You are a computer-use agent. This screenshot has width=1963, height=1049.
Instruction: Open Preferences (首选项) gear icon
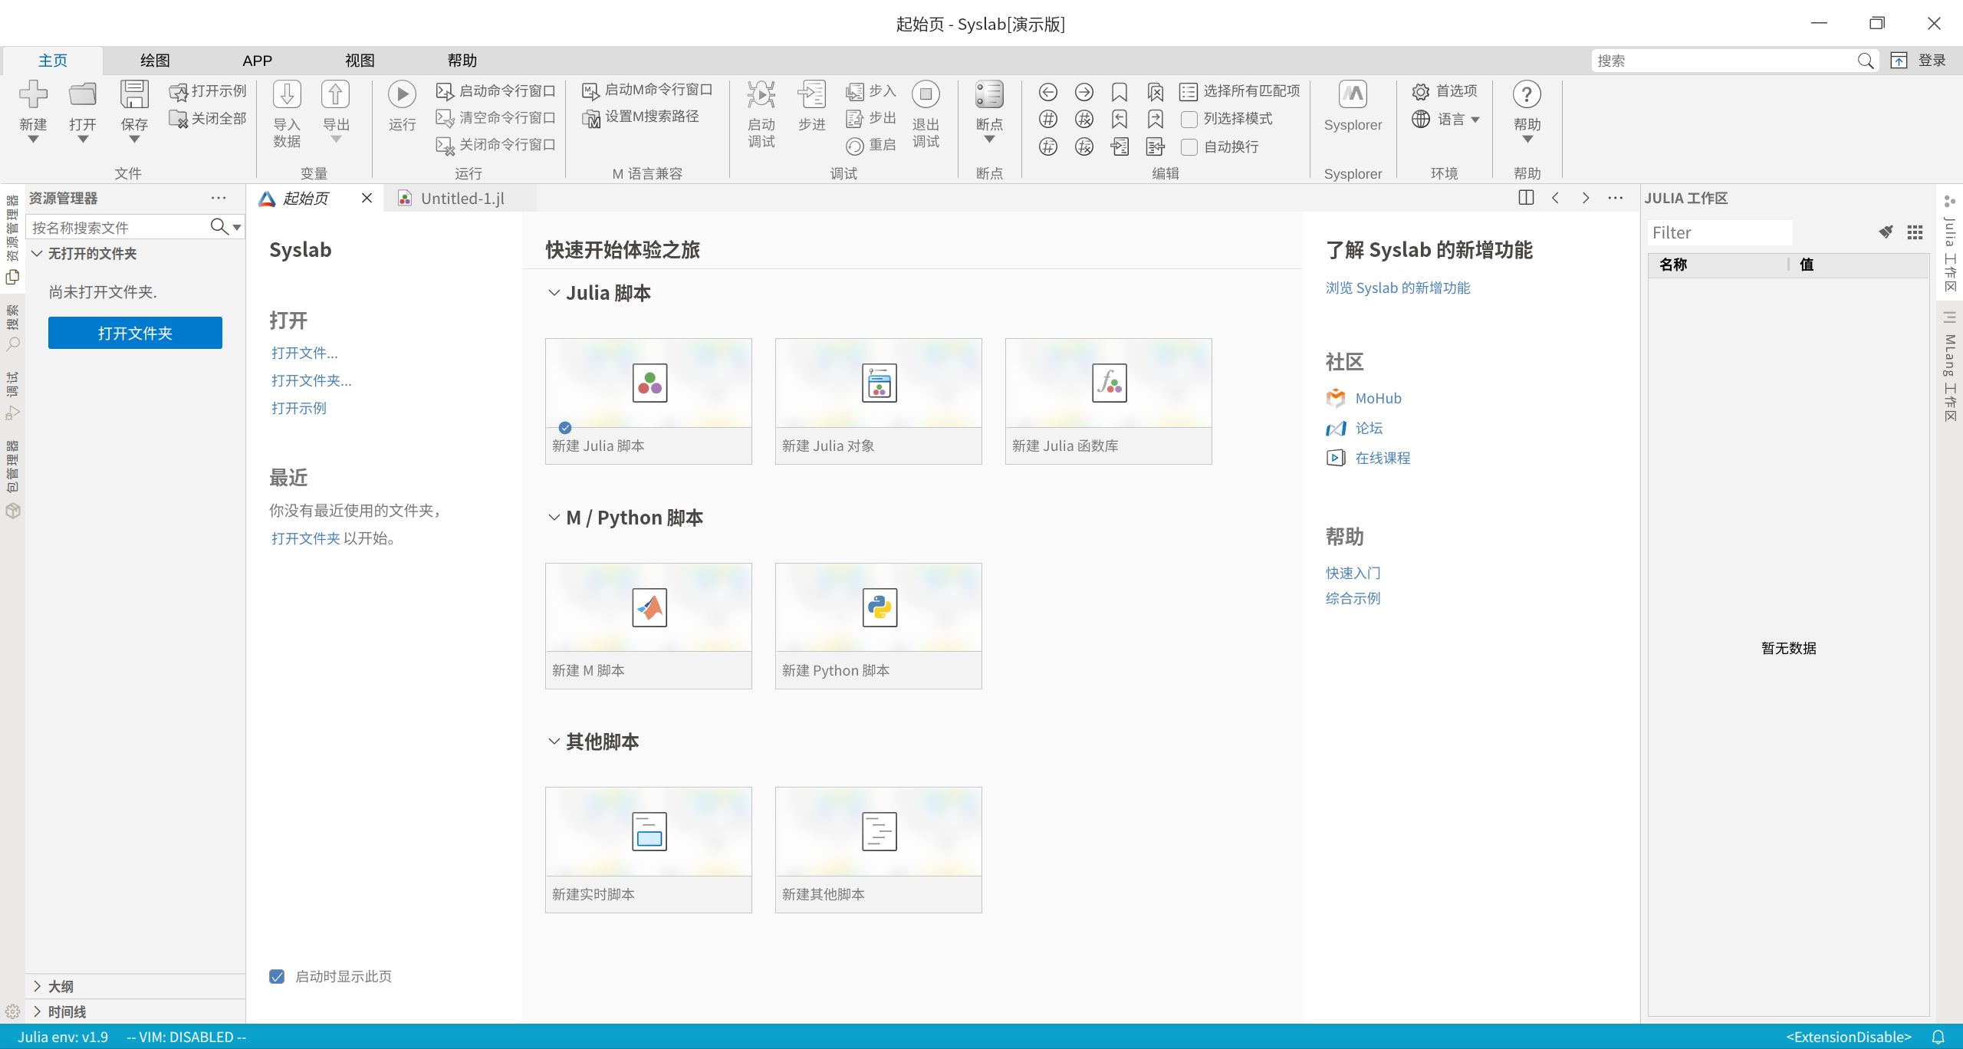(x=1420, y=91)
